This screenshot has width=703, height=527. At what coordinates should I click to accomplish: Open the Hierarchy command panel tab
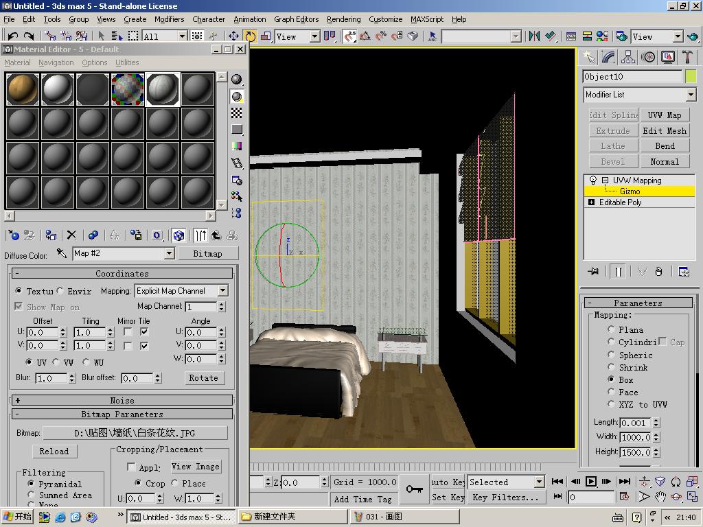click(628, 57)
